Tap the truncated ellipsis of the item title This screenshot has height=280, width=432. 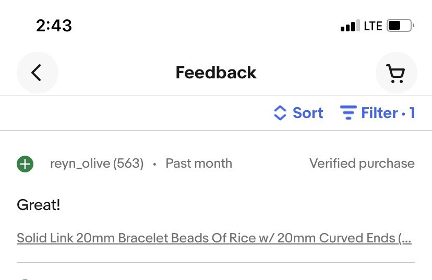point(405,238)
